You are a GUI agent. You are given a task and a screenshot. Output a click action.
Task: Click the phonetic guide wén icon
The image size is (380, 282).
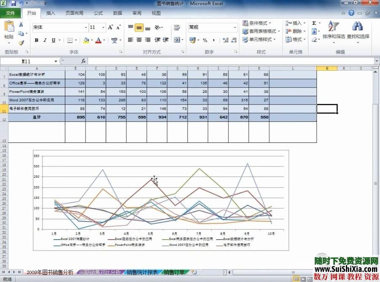[114, 40]
